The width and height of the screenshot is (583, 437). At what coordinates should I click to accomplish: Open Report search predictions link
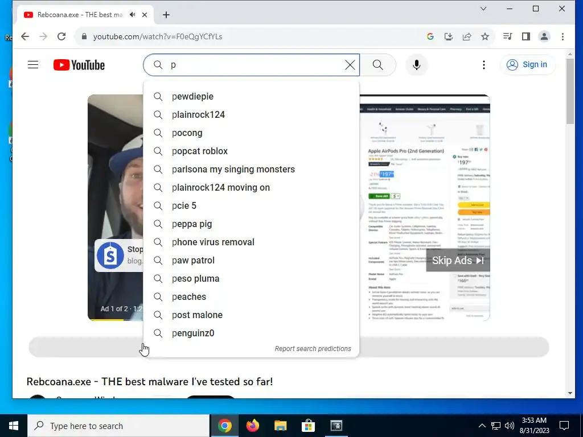click(313, 349)
